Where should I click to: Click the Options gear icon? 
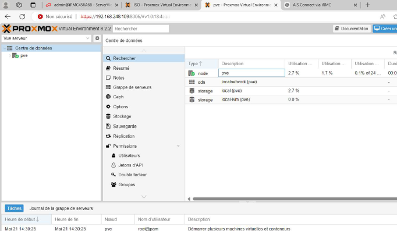pos(108,106)
